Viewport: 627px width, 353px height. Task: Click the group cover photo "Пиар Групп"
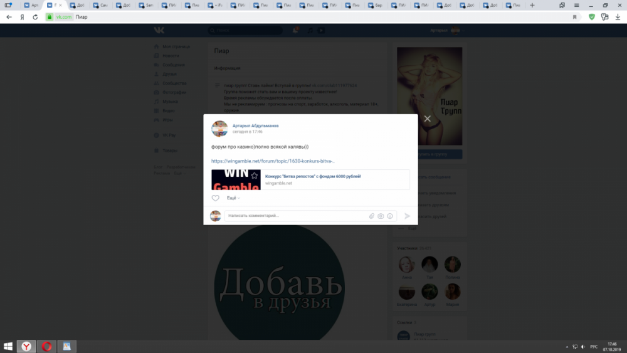tap(429, 96)
